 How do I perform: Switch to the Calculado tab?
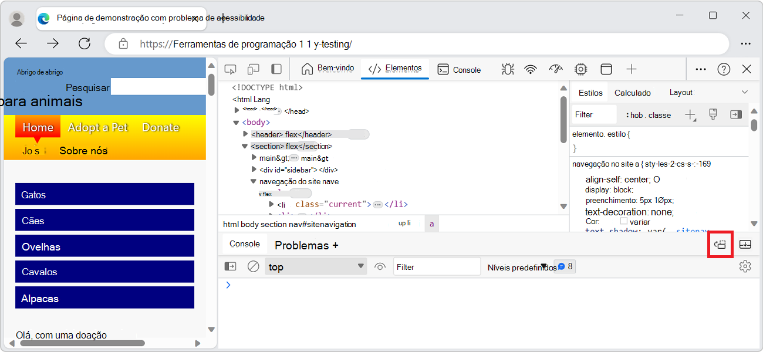click(633, 92)
